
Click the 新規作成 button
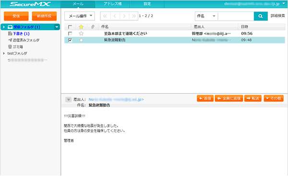44,16
